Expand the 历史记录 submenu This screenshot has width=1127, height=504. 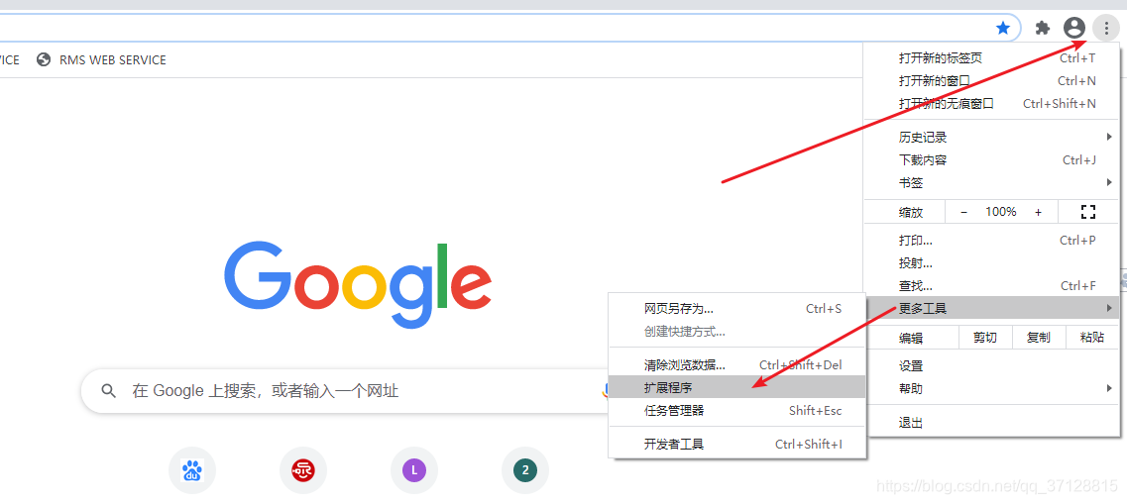pos(991,137)
